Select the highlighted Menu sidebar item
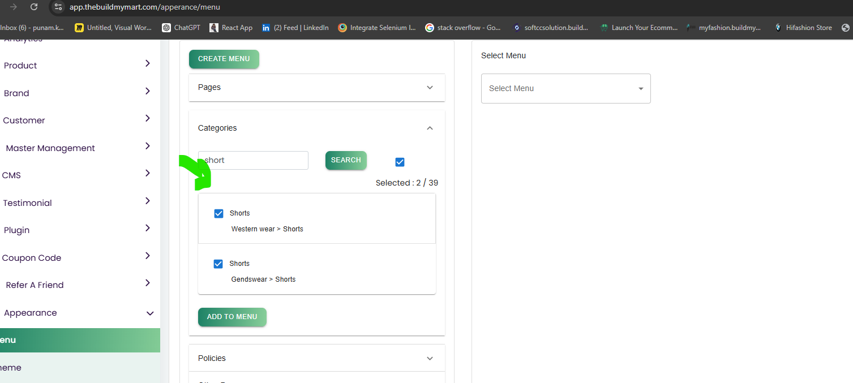This screenshot has height=383, width=853. (80, 340)
